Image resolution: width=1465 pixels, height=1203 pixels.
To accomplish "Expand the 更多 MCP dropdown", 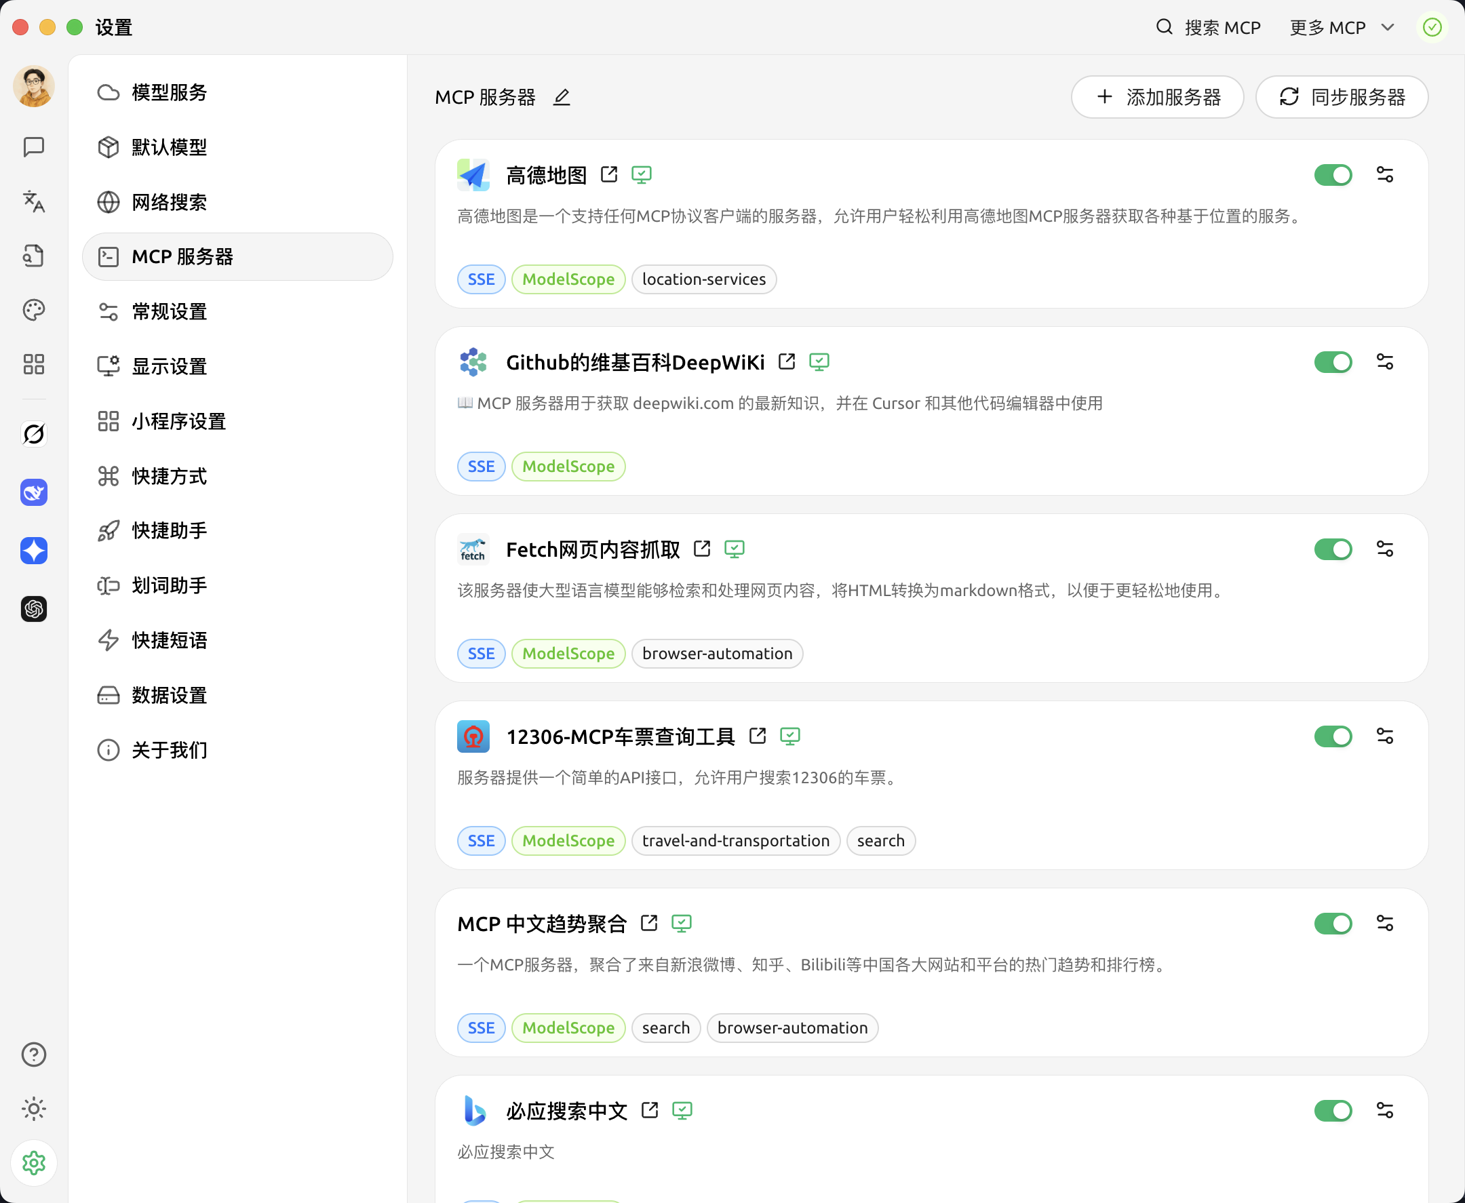I will point(1342,28).
